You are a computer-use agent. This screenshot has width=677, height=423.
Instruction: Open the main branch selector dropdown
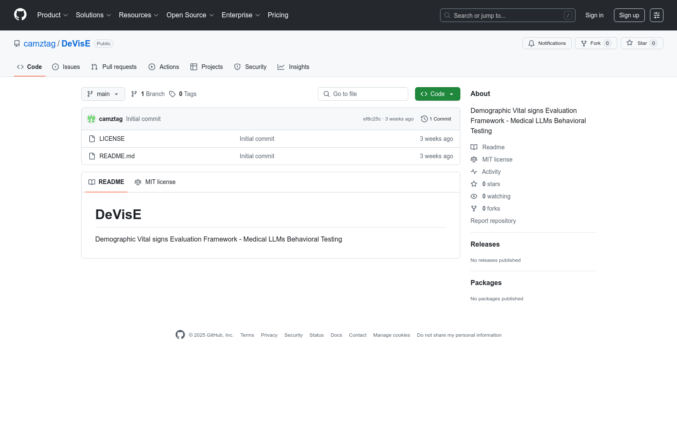[x=103, y=94]
